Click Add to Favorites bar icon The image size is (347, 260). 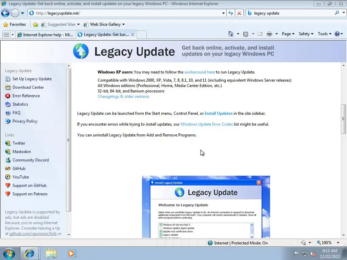pos(35,24)
